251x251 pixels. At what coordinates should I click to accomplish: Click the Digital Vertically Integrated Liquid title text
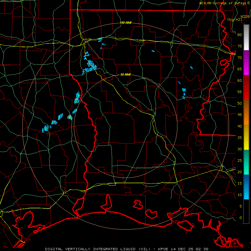[x=98, y=249]
